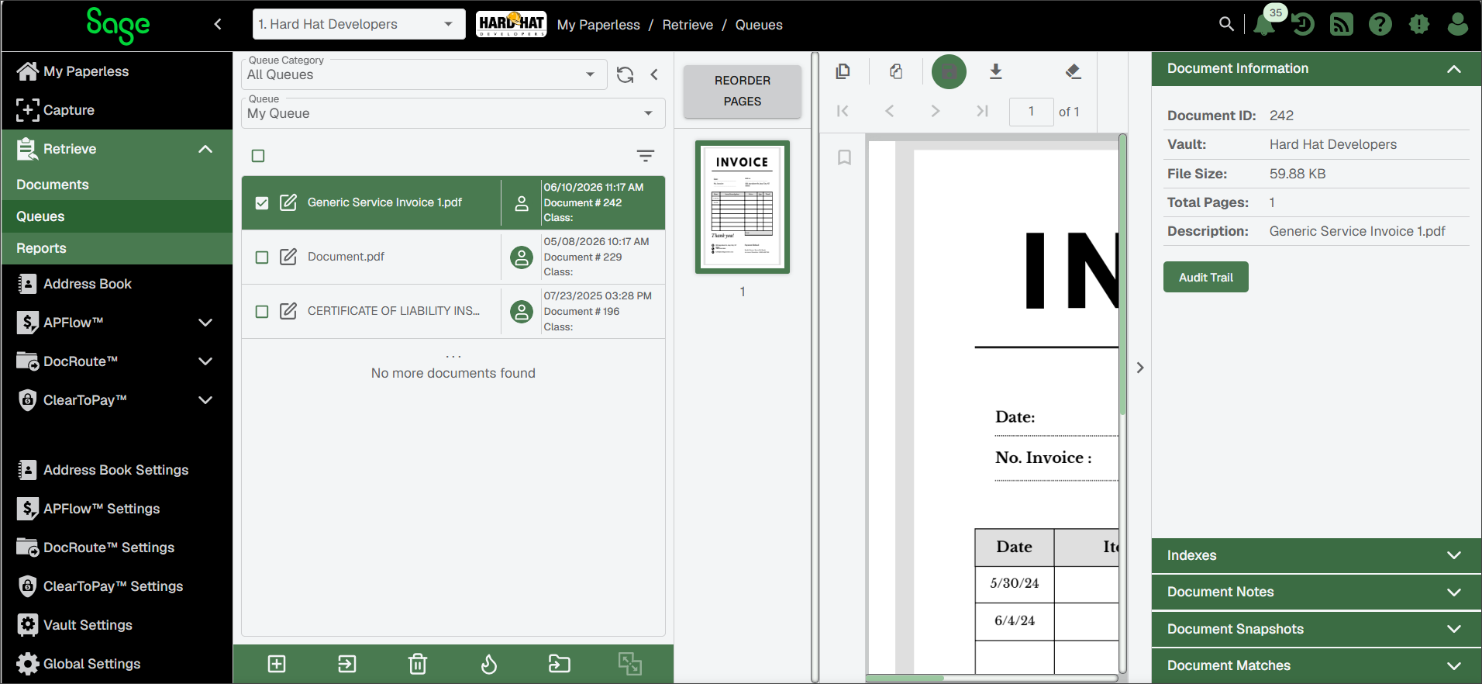Collapse the Retrieve menu section
The image size is (1482, 684).
205,149
